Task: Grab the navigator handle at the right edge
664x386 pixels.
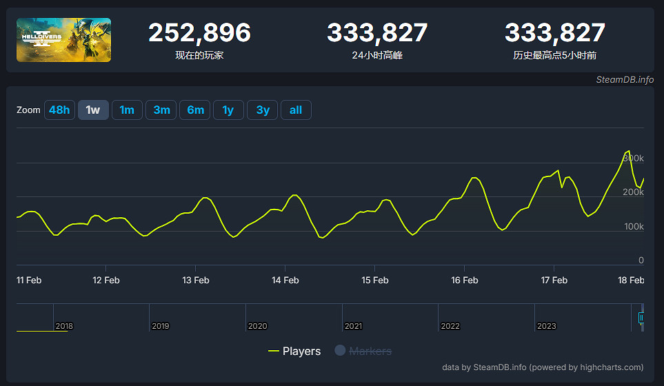Action: (x=641, y=318)
